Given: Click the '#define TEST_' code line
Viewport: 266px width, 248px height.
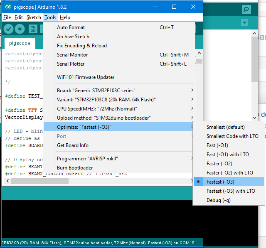Looking at the screenshot, I should [24, 96].
